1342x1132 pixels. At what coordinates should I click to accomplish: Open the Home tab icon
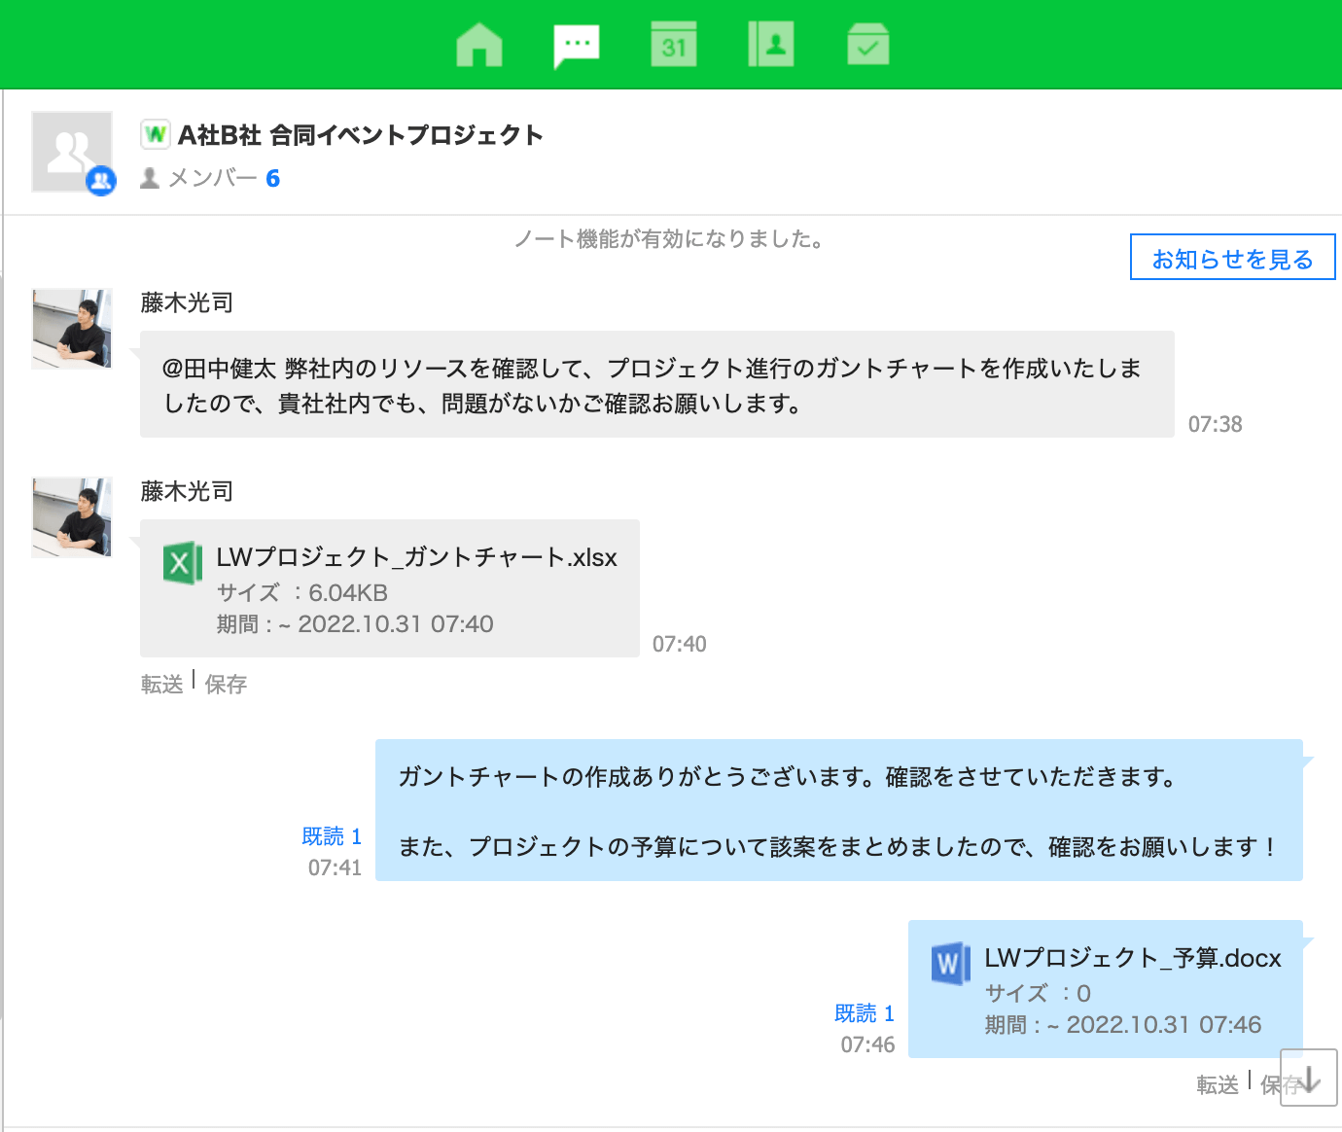click(479, 45)
